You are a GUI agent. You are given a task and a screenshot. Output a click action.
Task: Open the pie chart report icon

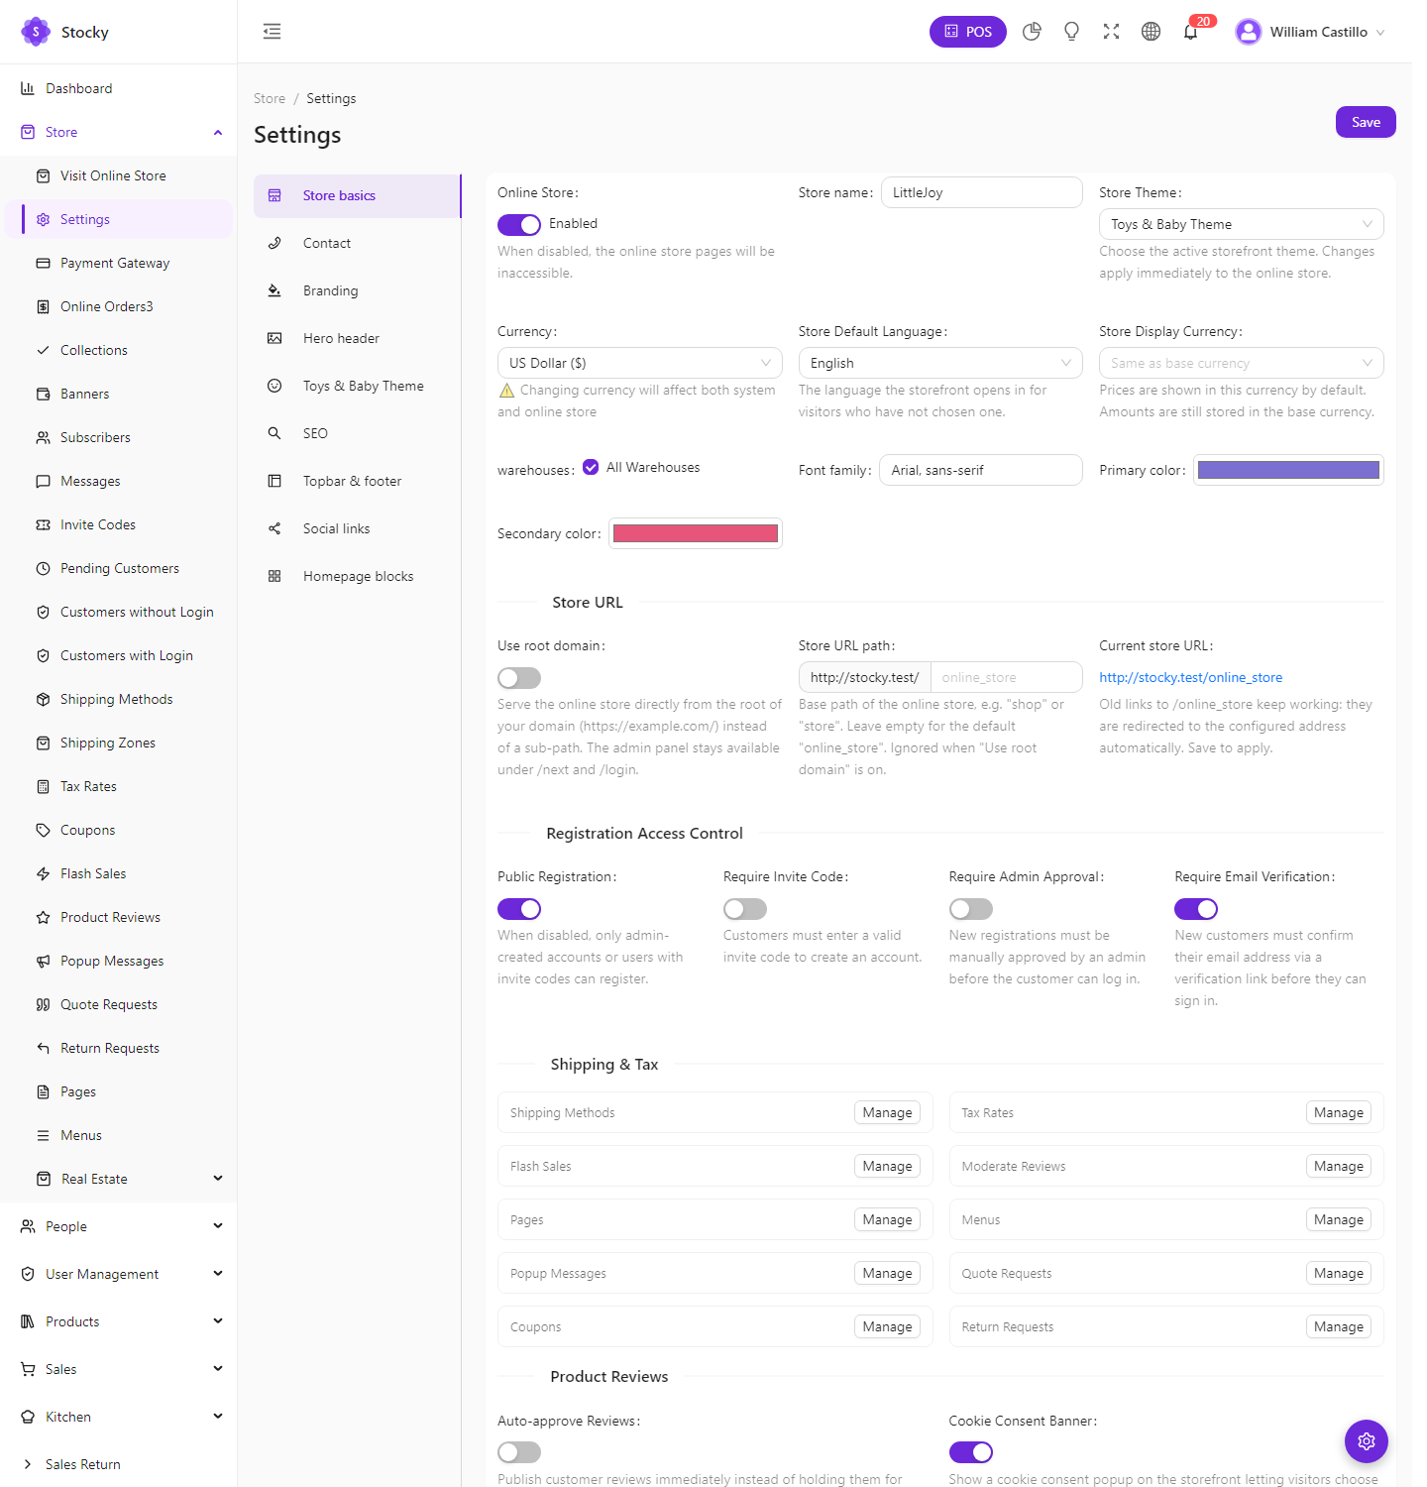(1032, 32)
